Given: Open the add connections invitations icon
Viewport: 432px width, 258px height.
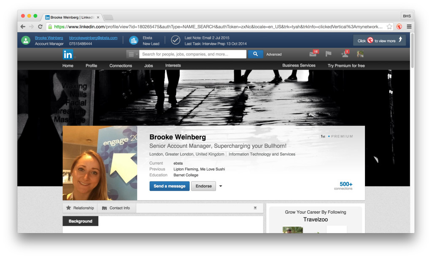Looking at the screenshot, I should (x=344, y=54).
